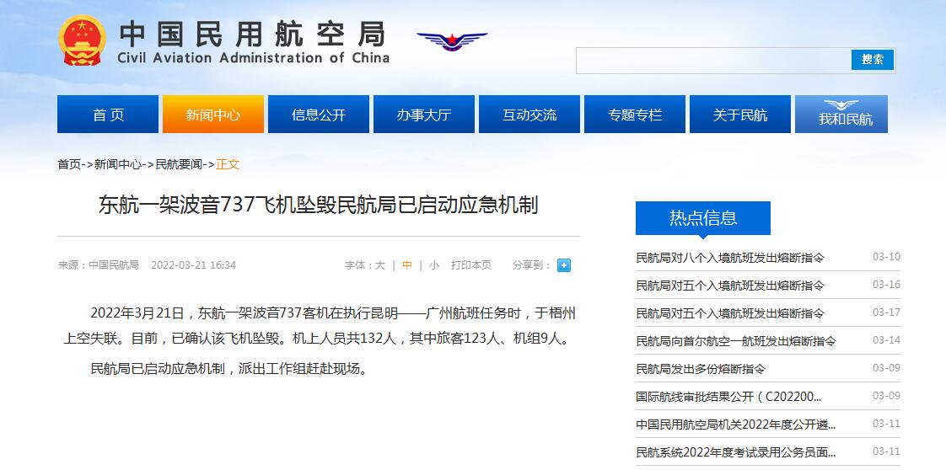Click the wings icon above 我和民航
946x470 pixels.
[841, 104]
